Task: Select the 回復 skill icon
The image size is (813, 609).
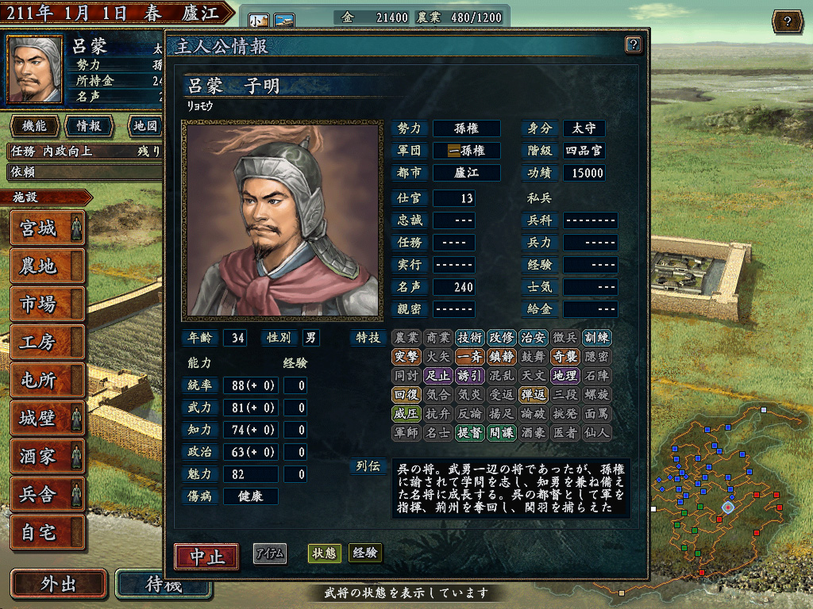Action: 406,395
